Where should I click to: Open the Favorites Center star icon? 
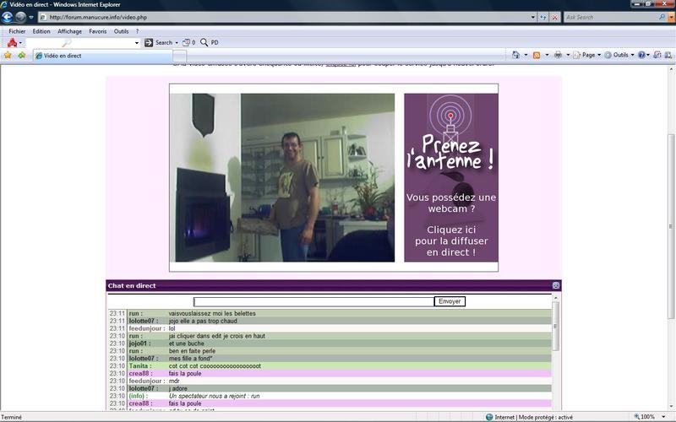pos(8,56)
